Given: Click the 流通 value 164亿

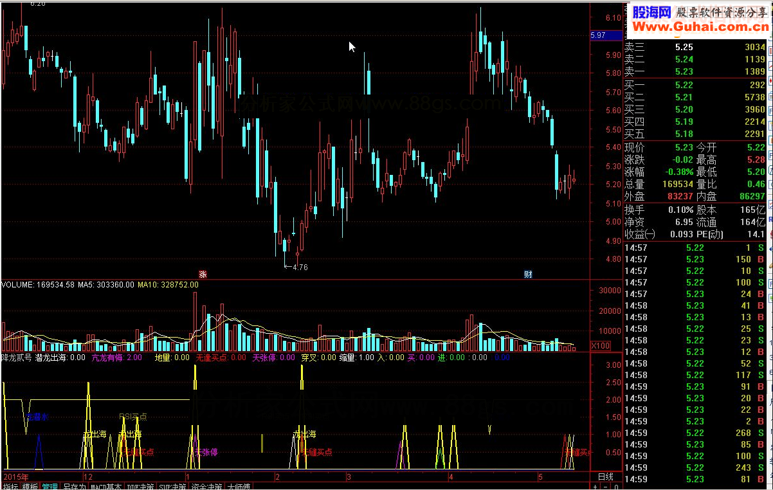Looking at the screenshot, I should 753,222.
